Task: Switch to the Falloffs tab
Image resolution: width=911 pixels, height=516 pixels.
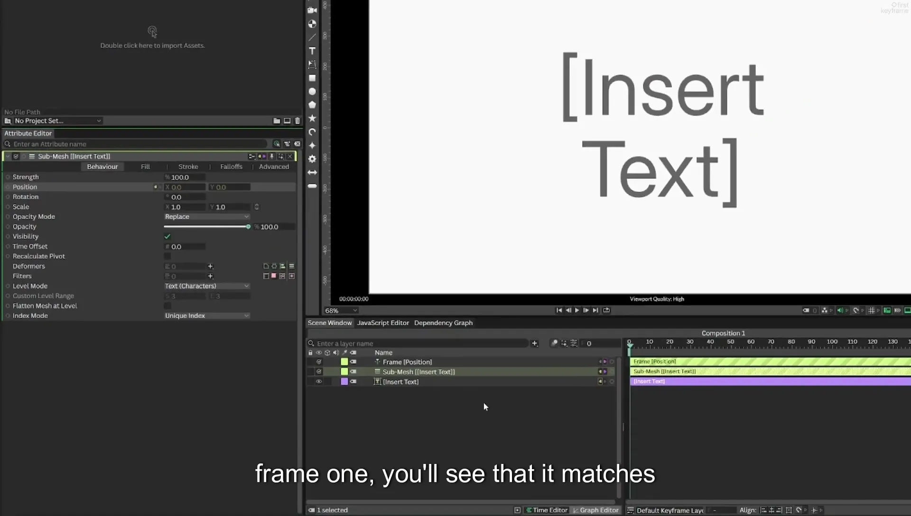Action: [231, 166]
